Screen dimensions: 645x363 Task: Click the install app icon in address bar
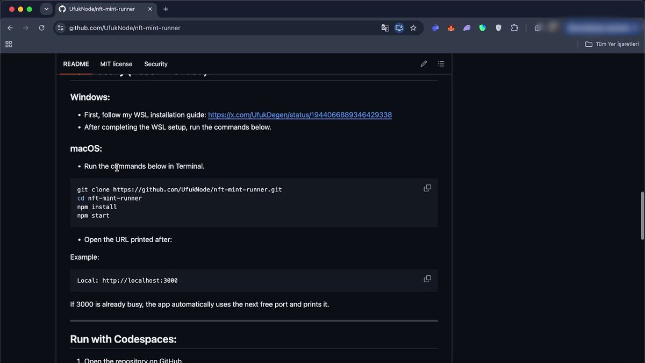point(399,28)
